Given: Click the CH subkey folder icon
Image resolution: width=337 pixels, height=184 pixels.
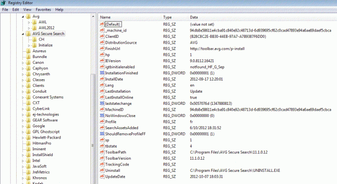Looking at the screenshot, I should [x=35, y=40].
